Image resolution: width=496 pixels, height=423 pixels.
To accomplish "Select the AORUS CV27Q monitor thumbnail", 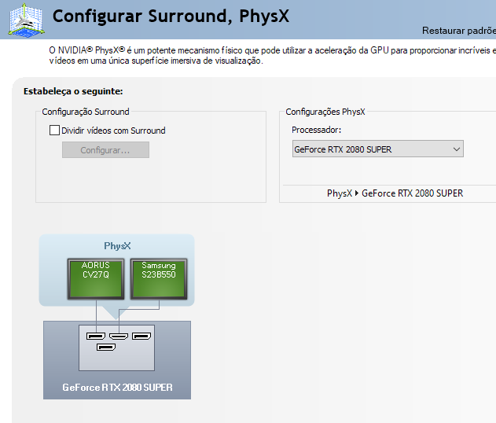I will coord(96,279).
